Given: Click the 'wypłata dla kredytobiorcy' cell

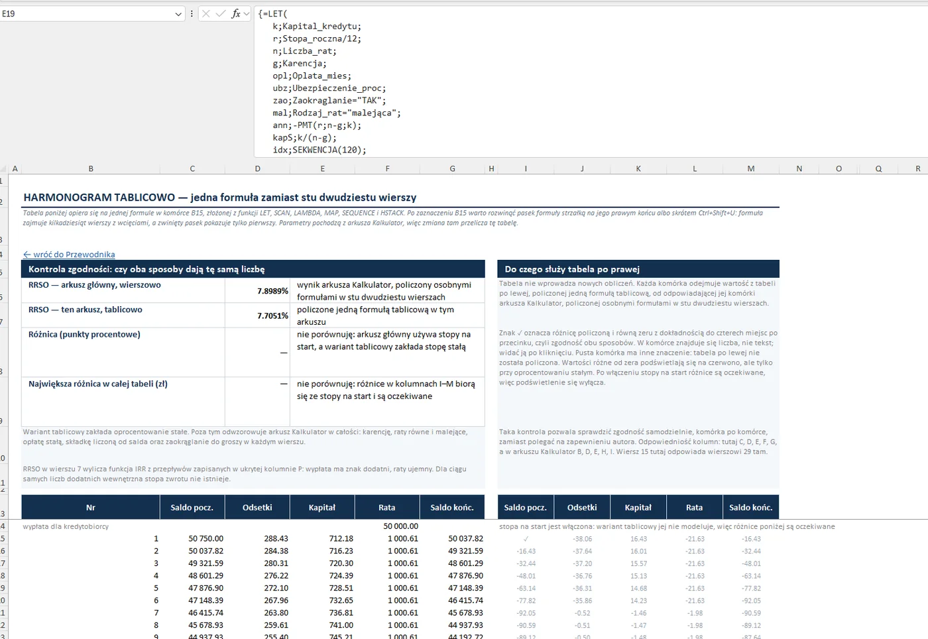Looking at the screenshot, I should (x=91, y=526).
